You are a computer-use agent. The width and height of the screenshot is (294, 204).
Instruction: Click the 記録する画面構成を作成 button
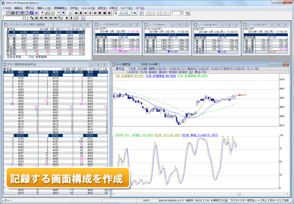tap(67, 179)
